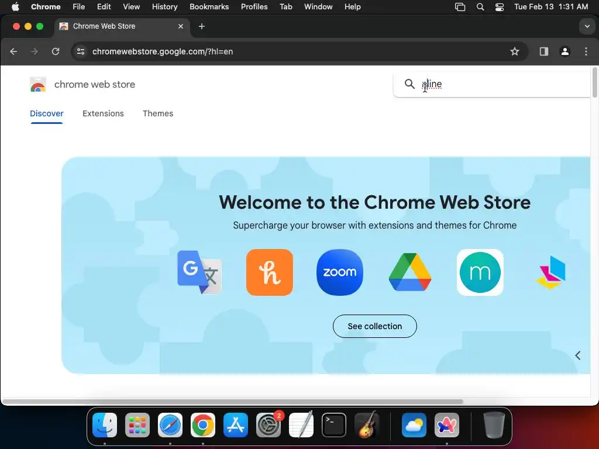Open the Honey extension icon

(269, 272)
